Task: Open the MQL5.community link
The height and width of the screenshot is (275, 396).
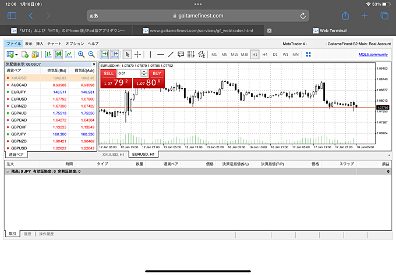Action: point(373,55)
